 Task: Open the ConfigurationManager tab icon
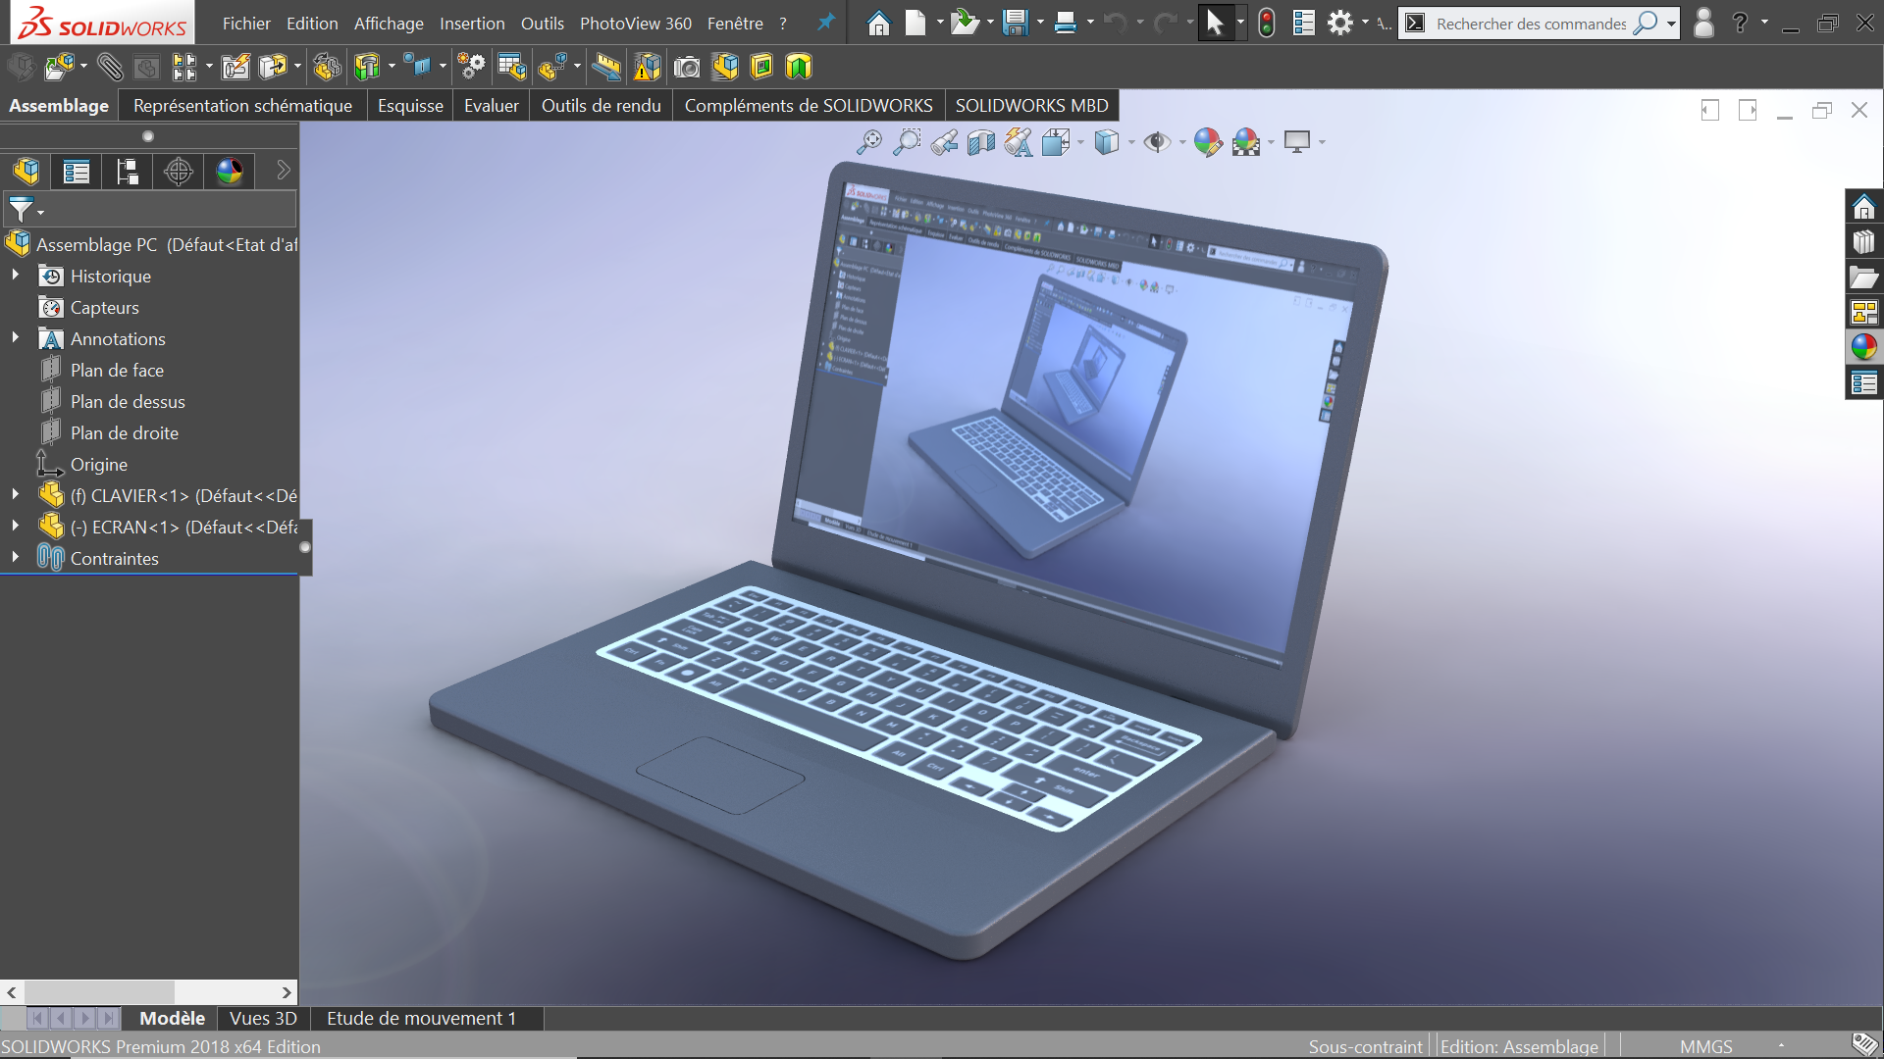click(x=128, y=172)
